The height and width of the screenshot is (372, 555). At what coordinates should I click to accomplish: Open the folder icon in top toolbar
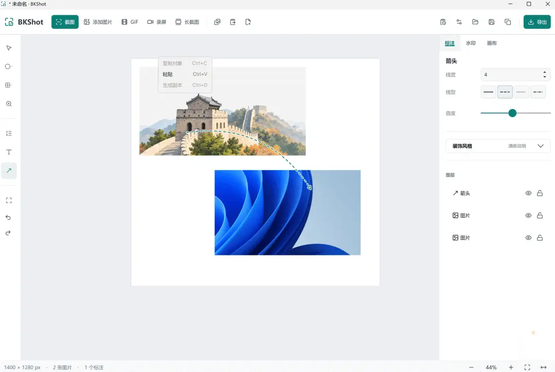tap(475, 22)
